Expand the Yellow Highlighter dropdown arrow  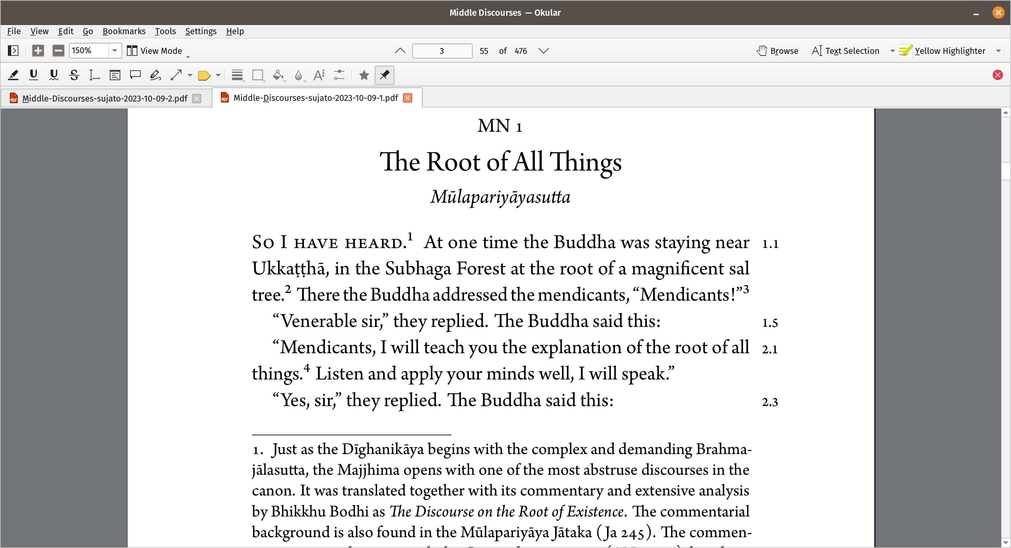999,51
